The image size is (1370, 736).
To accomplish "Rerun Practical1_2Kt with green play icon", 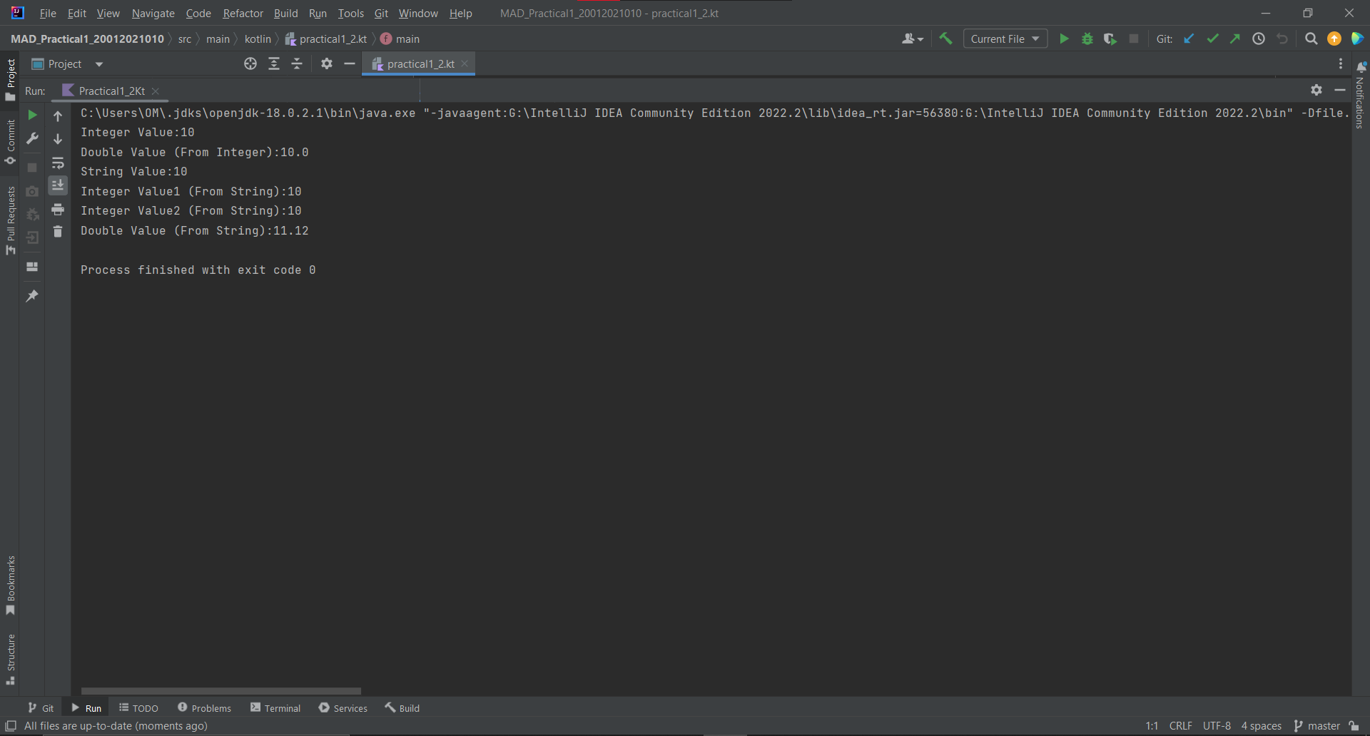I will [x=32, y=115].
